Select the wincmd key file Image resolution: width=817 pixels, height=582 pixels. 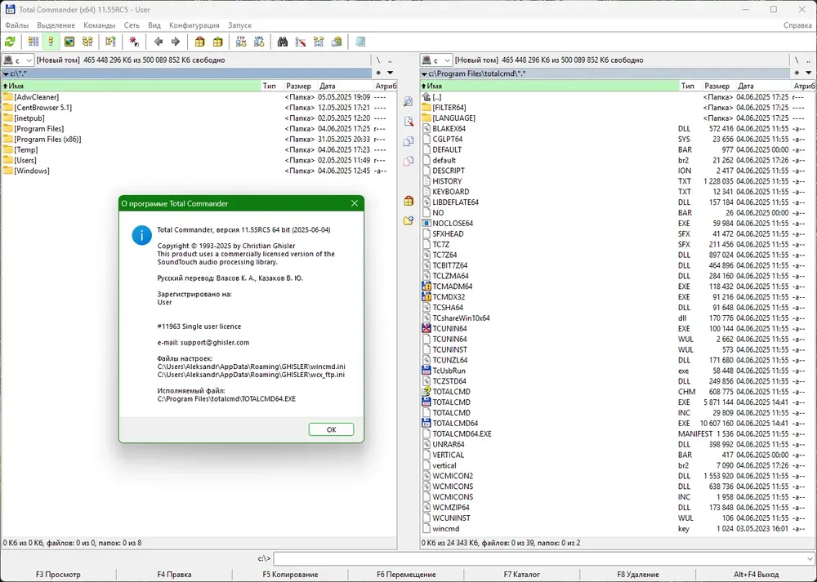pos(618,528)
